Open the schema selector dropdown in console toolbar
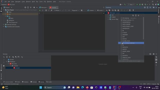The height and width of the screenshot is (90, 160). [x=91, y=10]
